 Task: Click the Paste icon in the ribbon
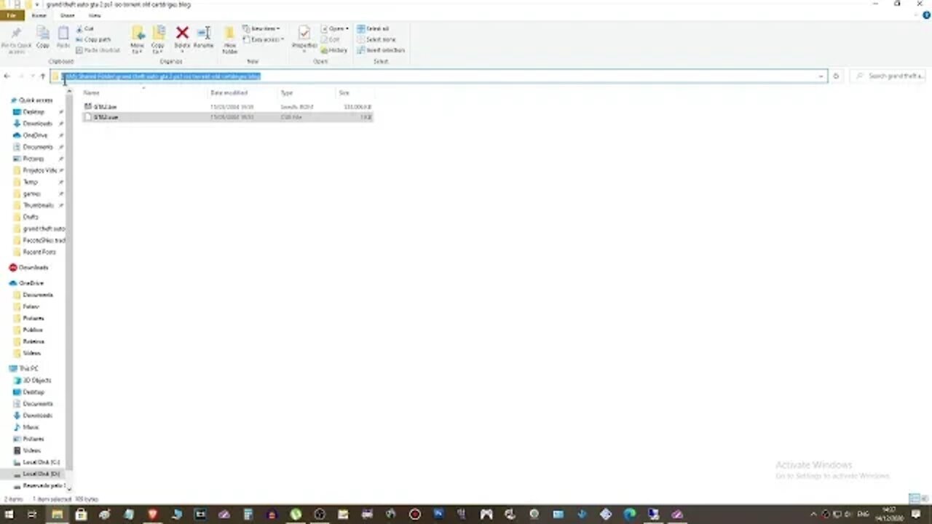[63, 33]
